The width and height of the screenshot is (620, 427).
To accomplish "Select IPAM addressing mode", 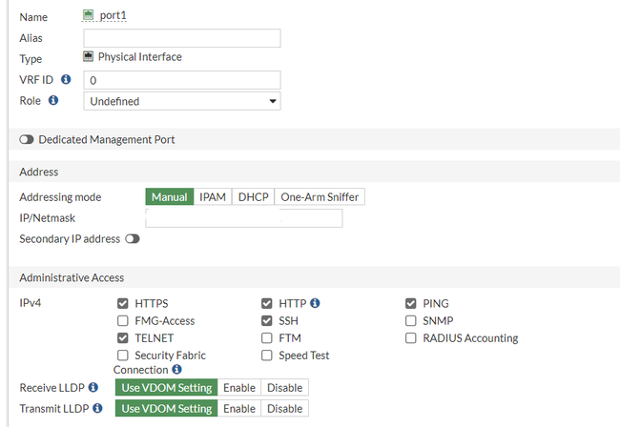I will coord(213,197).
